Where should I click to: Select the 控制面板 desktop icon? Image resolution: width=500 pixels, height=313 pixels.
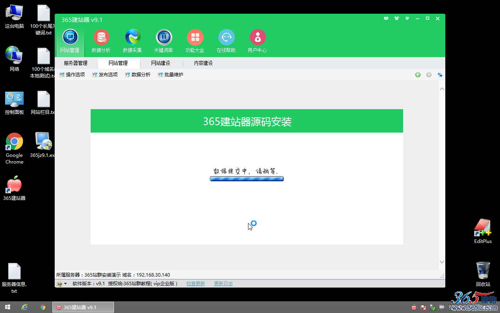click(14, 103)
